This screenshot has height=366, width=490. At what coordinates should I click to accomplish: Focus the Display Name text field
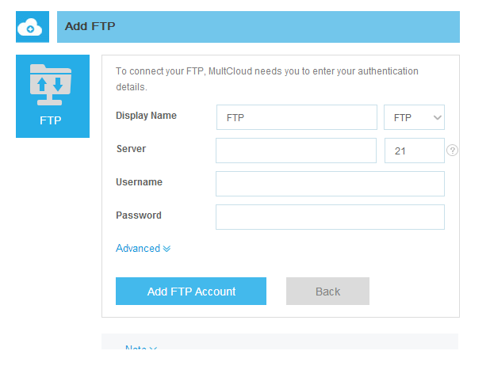pos(297,117)
